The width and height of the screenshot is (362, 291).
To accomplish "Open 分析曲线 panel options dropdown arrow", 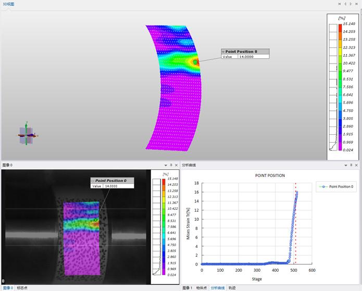I will tap(345, 165).
